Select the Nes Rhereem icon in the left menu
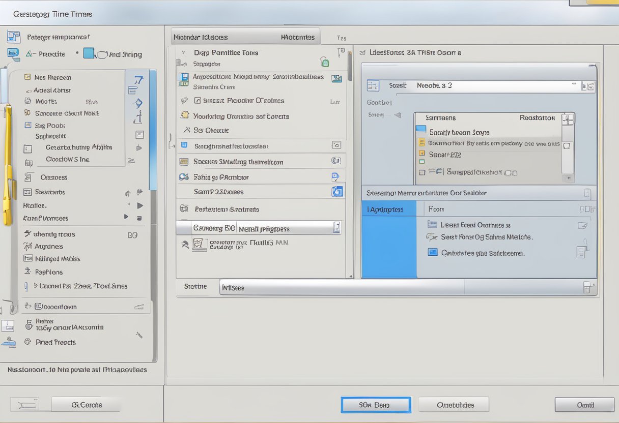 (x=27, y=77)
